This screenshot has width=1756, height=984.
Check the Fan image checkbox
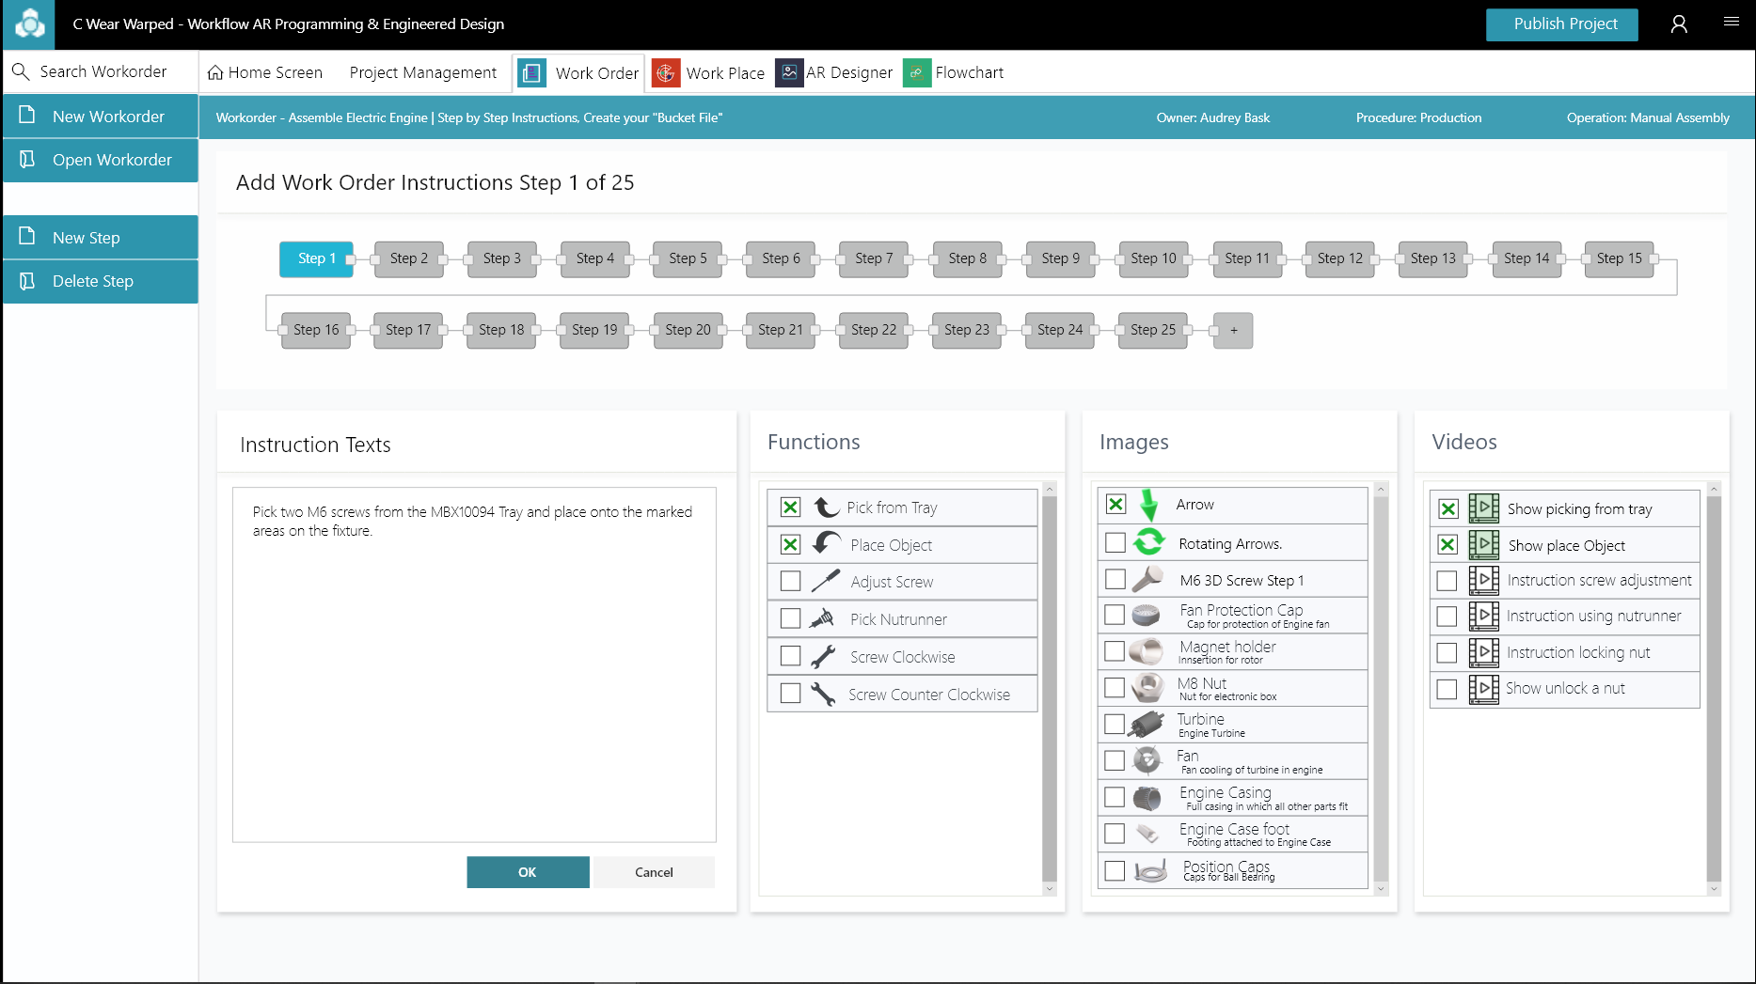pyautogui.click(x=1115, y=760)
